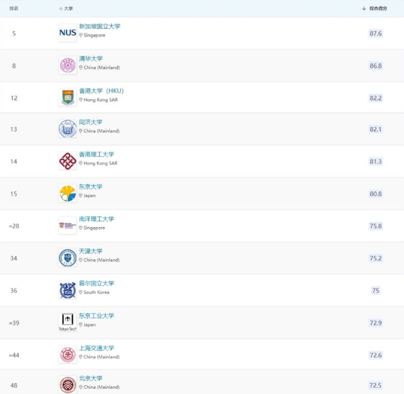Screen dimensions: 404x394
Task: Click the Tsinghua University purple emblem
Action: [68, 65]
